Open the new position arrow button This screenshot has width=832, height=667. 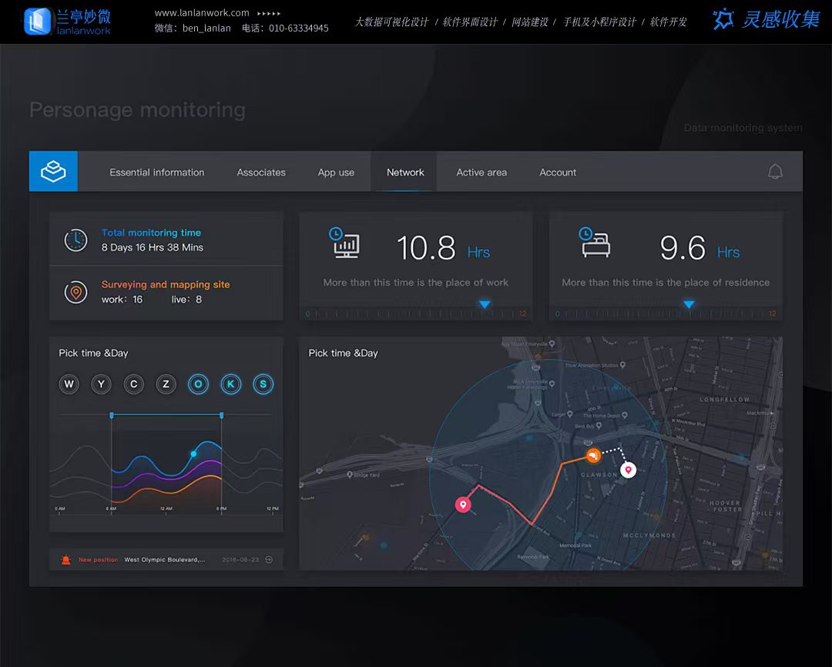pyautogui.click(x=269, y=560)
